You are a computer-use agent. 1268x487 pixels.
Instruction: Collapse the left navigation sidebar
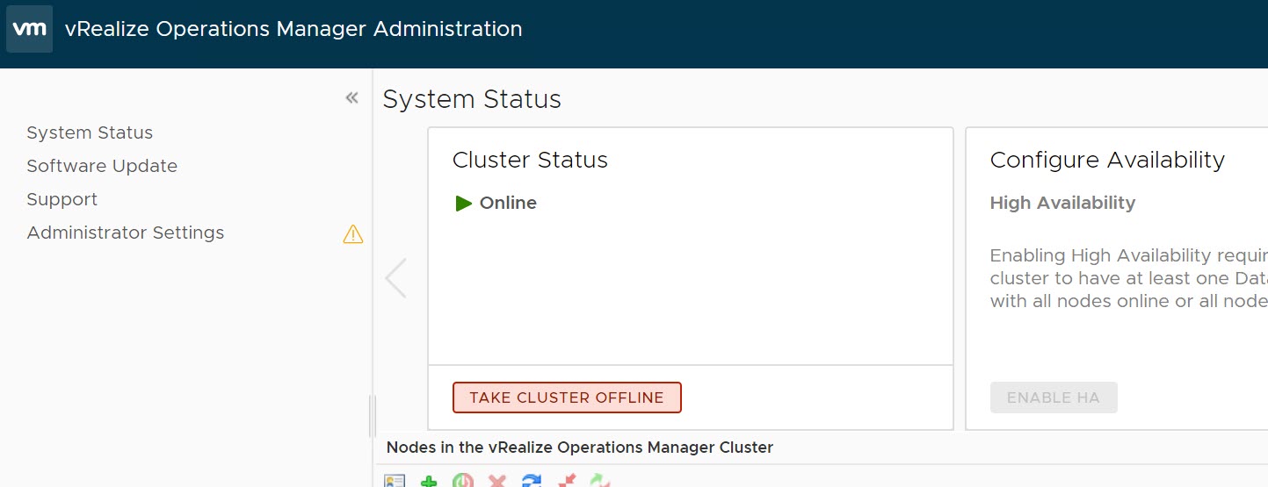351,97
